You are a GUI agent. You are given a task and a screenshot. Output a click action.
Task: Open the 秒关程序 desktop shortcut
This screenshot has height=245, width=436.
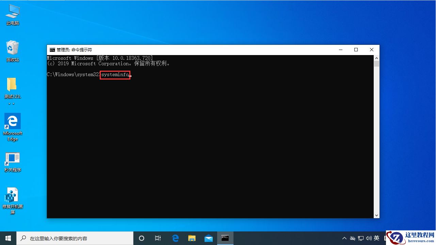13,159
